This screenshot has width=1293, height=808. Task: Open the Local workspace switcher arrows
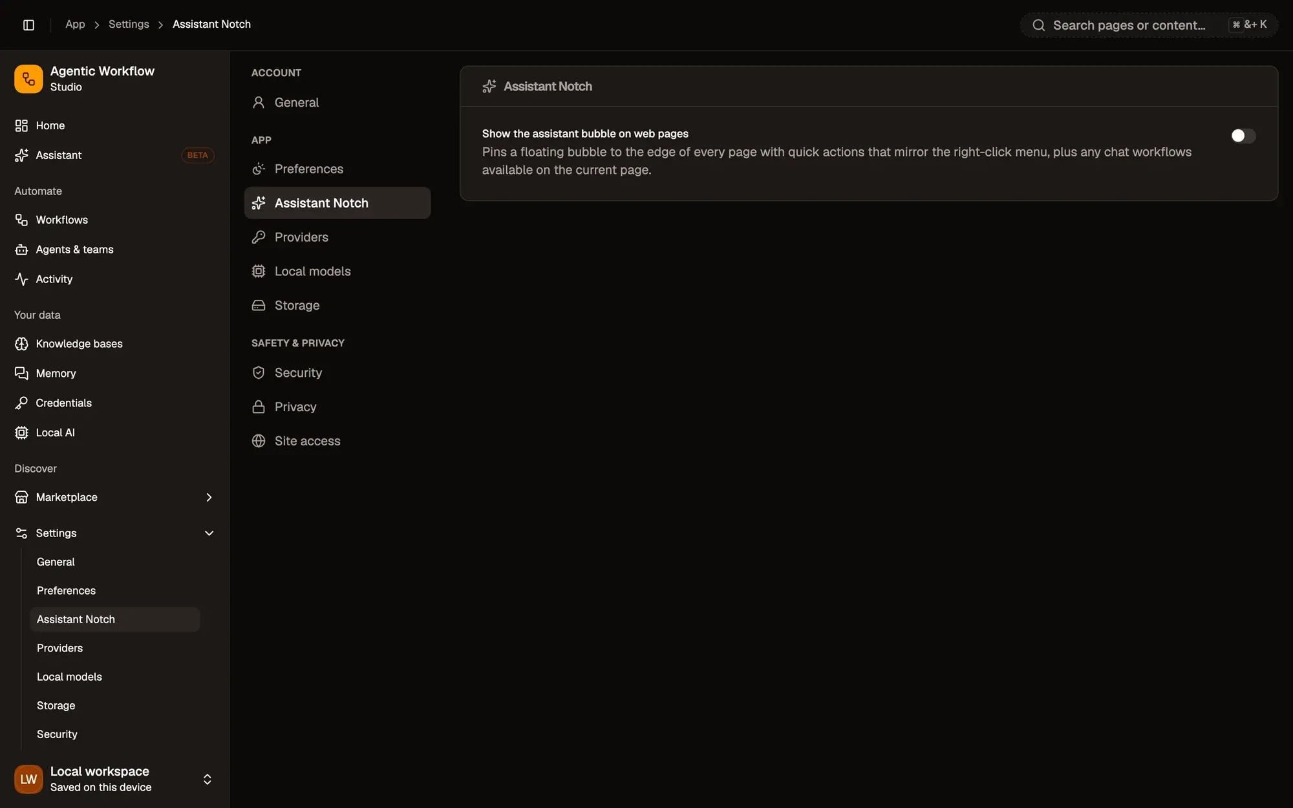point(208,780)
